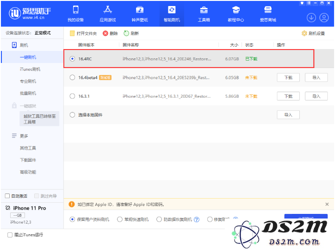Click the help icon beside 防数据恢复刷机
The height and width of the screenshot is (250, 335).
click(x=197, y=219)
